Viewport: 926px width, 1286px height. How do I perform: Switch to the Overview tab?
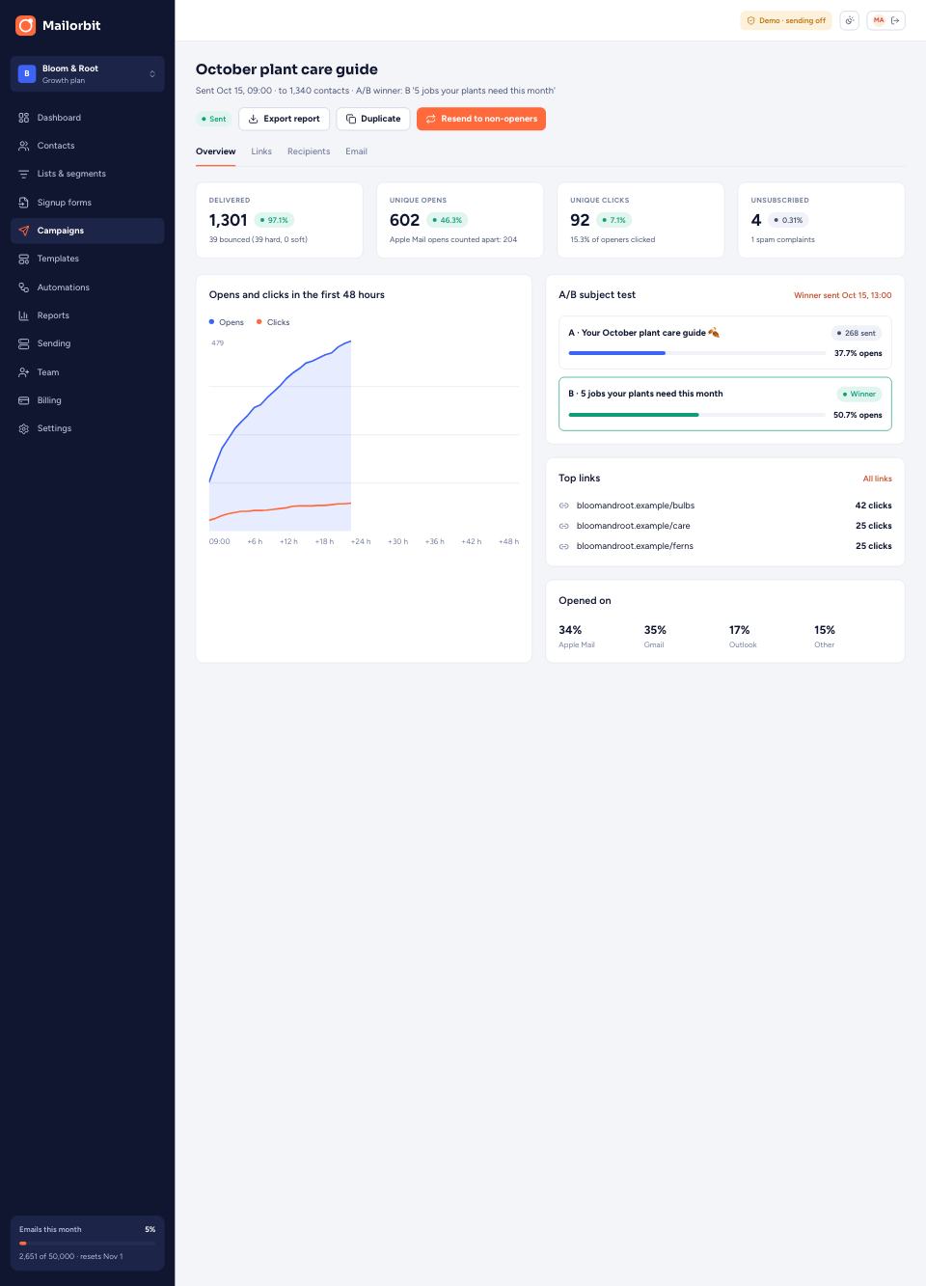point(215,151)
